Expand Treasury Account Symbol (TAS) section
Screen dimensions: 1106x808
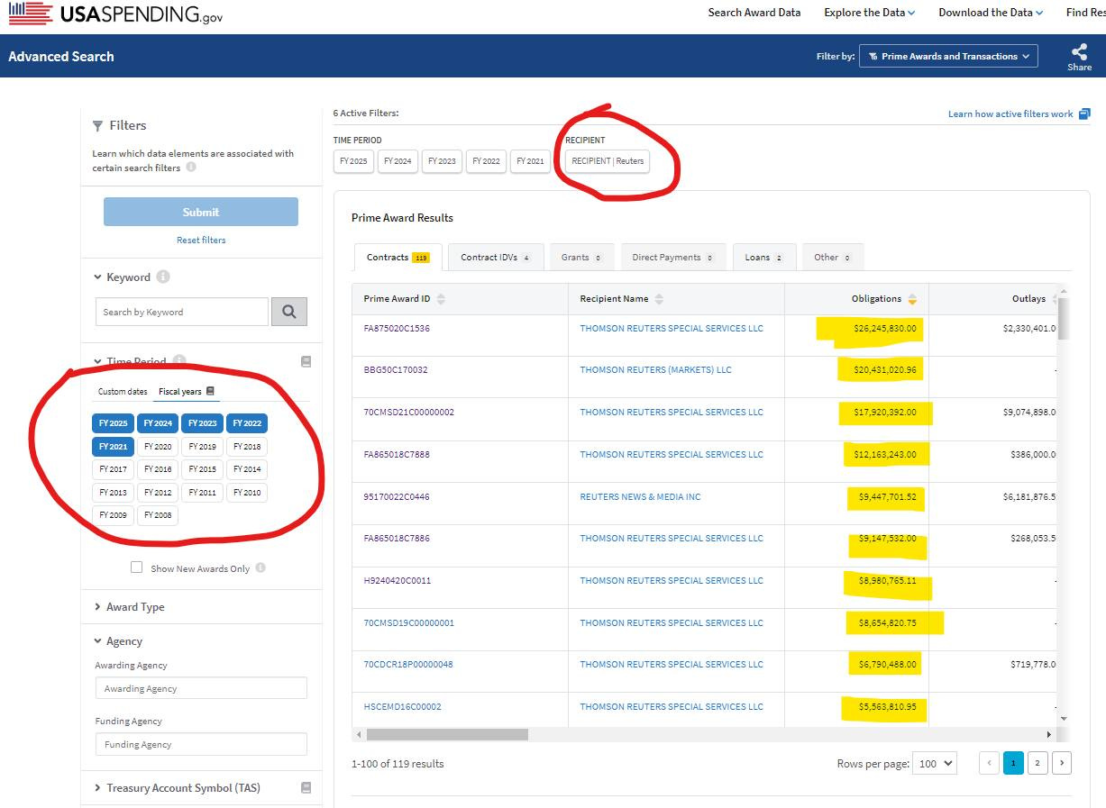pyautogui.click(x=177, y=788)
